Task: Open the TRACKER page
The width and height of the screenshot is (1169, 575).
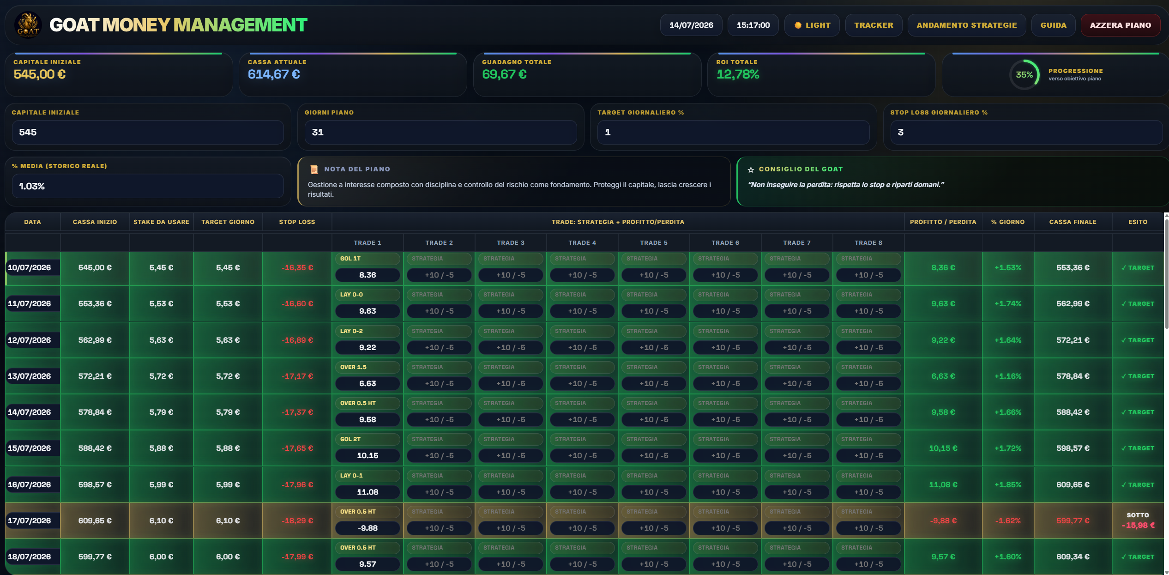Action: (874, 25)
